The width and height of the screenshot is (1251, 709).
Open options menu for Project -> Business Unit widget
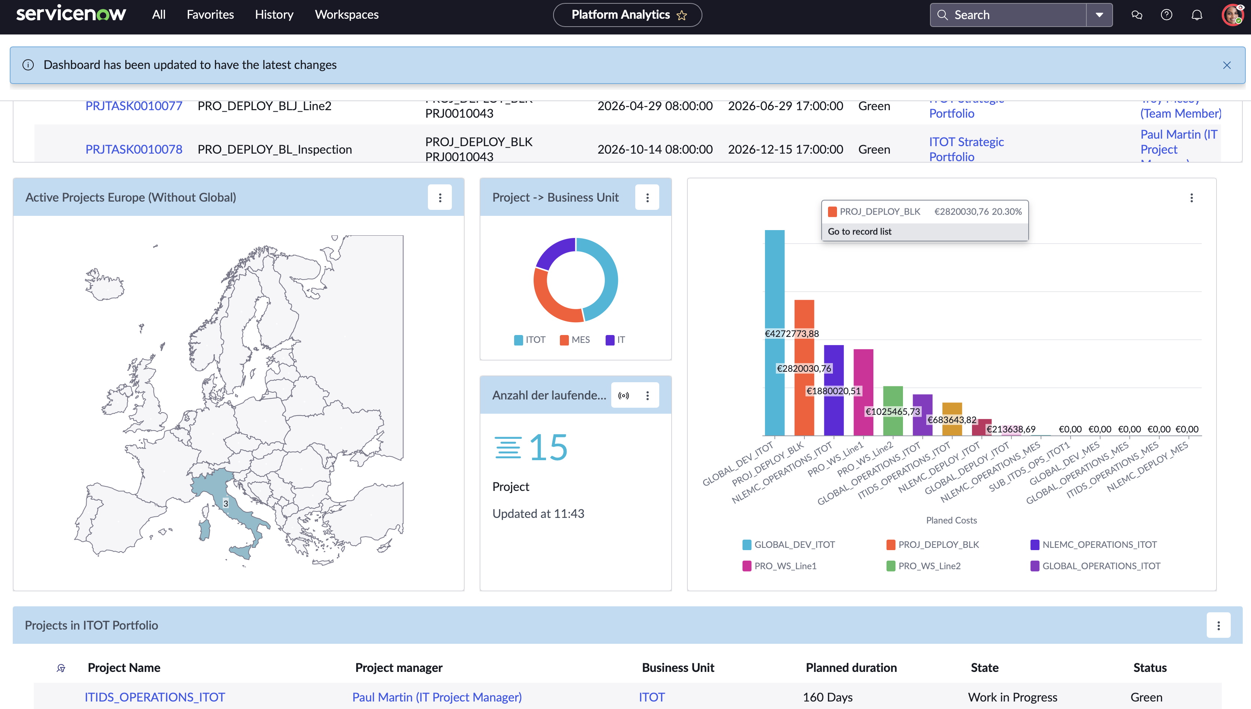point(647,197)
